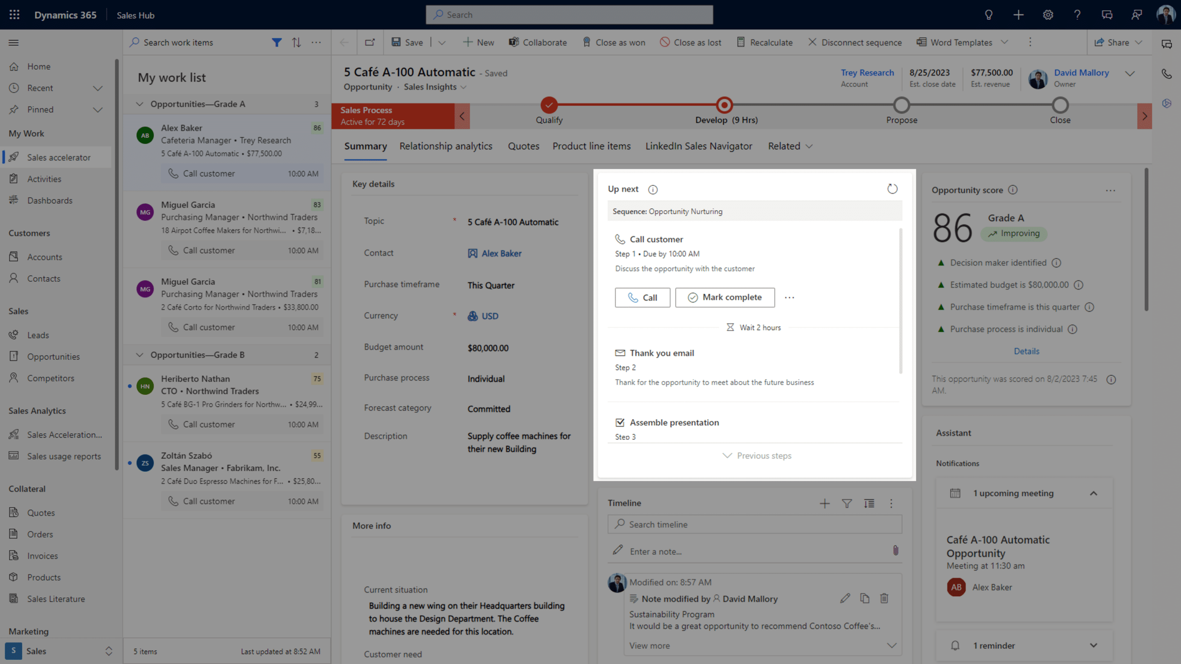Attach a file with paperclip icon
The image size is (1181, 664).
pyautogui.click(x=895, y=551)
